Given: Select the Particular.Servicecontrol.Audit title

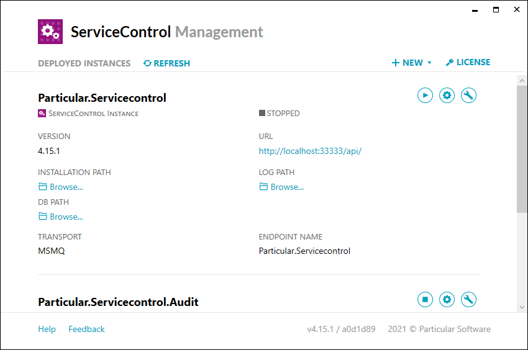Looking at the screenshot, I should coord(118,302).
